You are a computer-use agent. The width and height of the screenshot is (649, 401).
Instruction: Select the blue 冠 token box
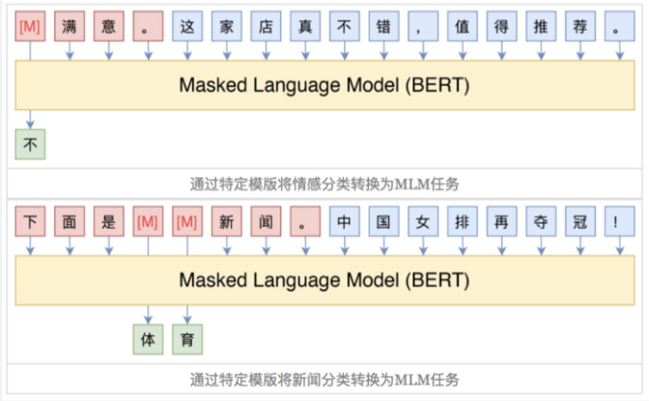click(x=578, y=222)
